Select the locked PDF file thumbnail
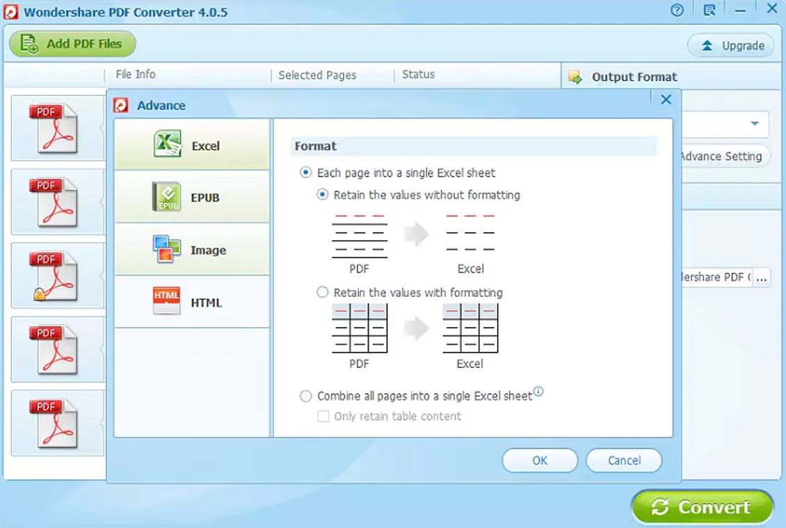786x528 pixels. [x=57, y=275]
